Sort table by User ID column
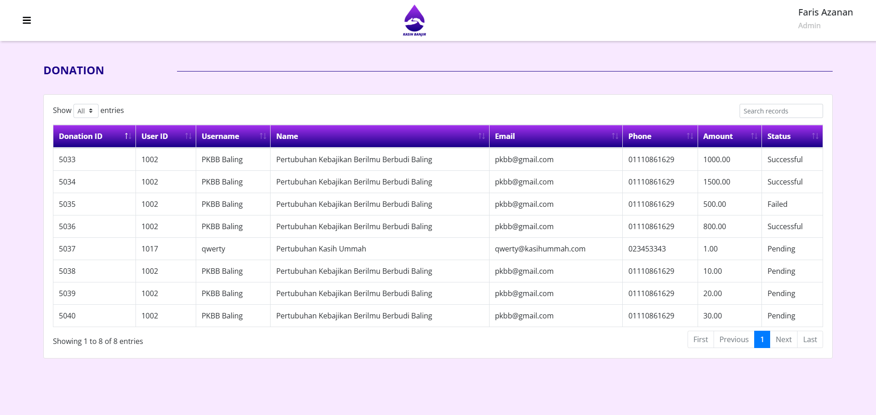 click(165, 136)
